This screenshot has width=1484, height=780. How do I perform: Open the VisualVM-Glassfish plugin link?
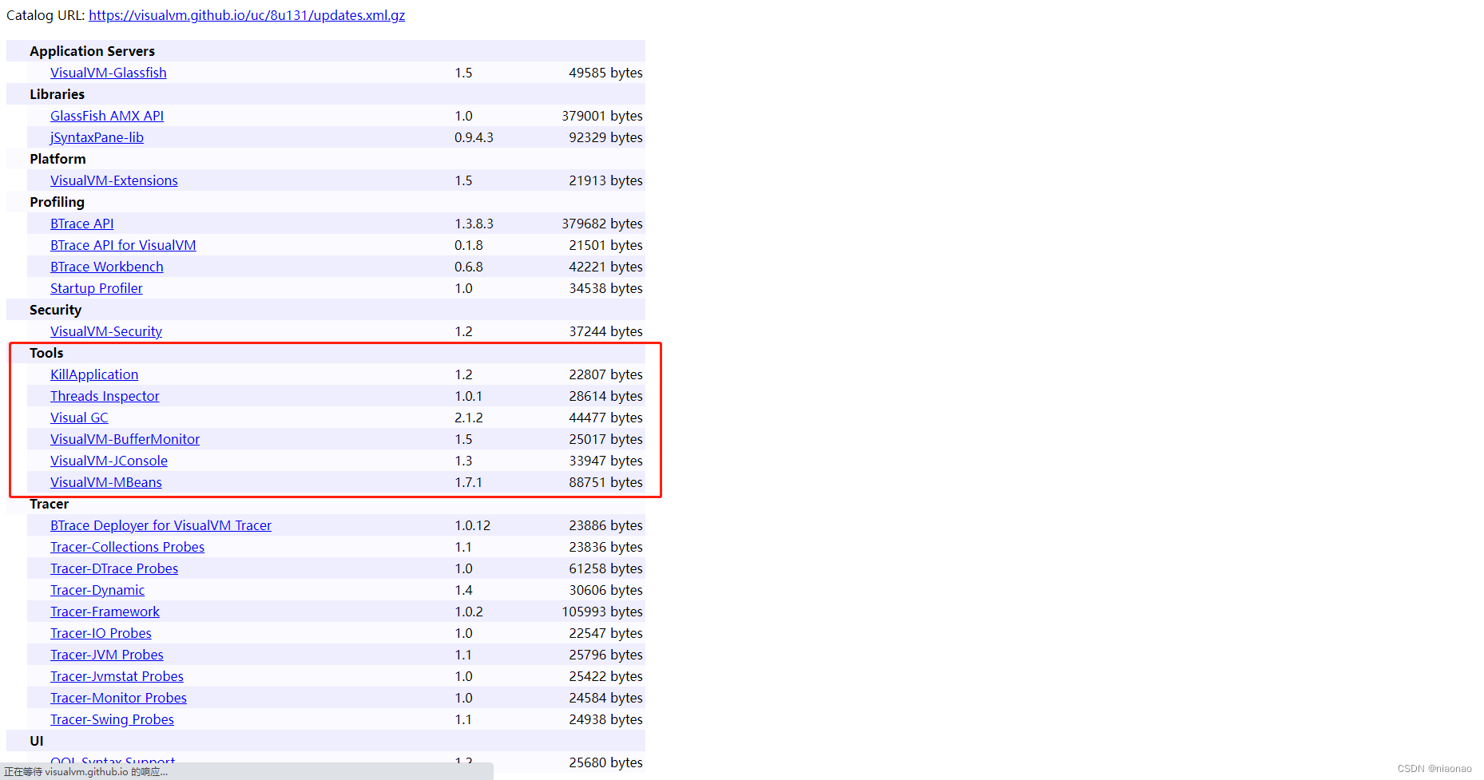click(x=109, y=73)
